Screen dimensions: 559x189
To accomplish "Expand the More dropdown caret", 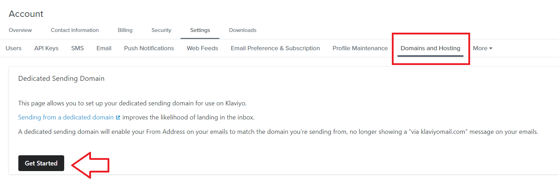I will pos(491,48).
